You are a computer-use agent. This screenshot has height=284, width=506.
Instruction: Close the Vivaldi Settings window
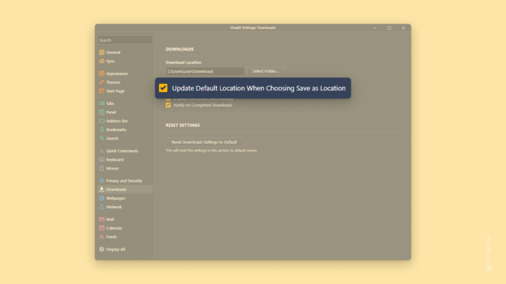tap(403, 28)
